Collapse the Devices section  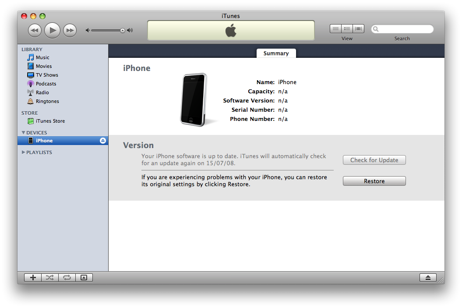pos(24,133)
